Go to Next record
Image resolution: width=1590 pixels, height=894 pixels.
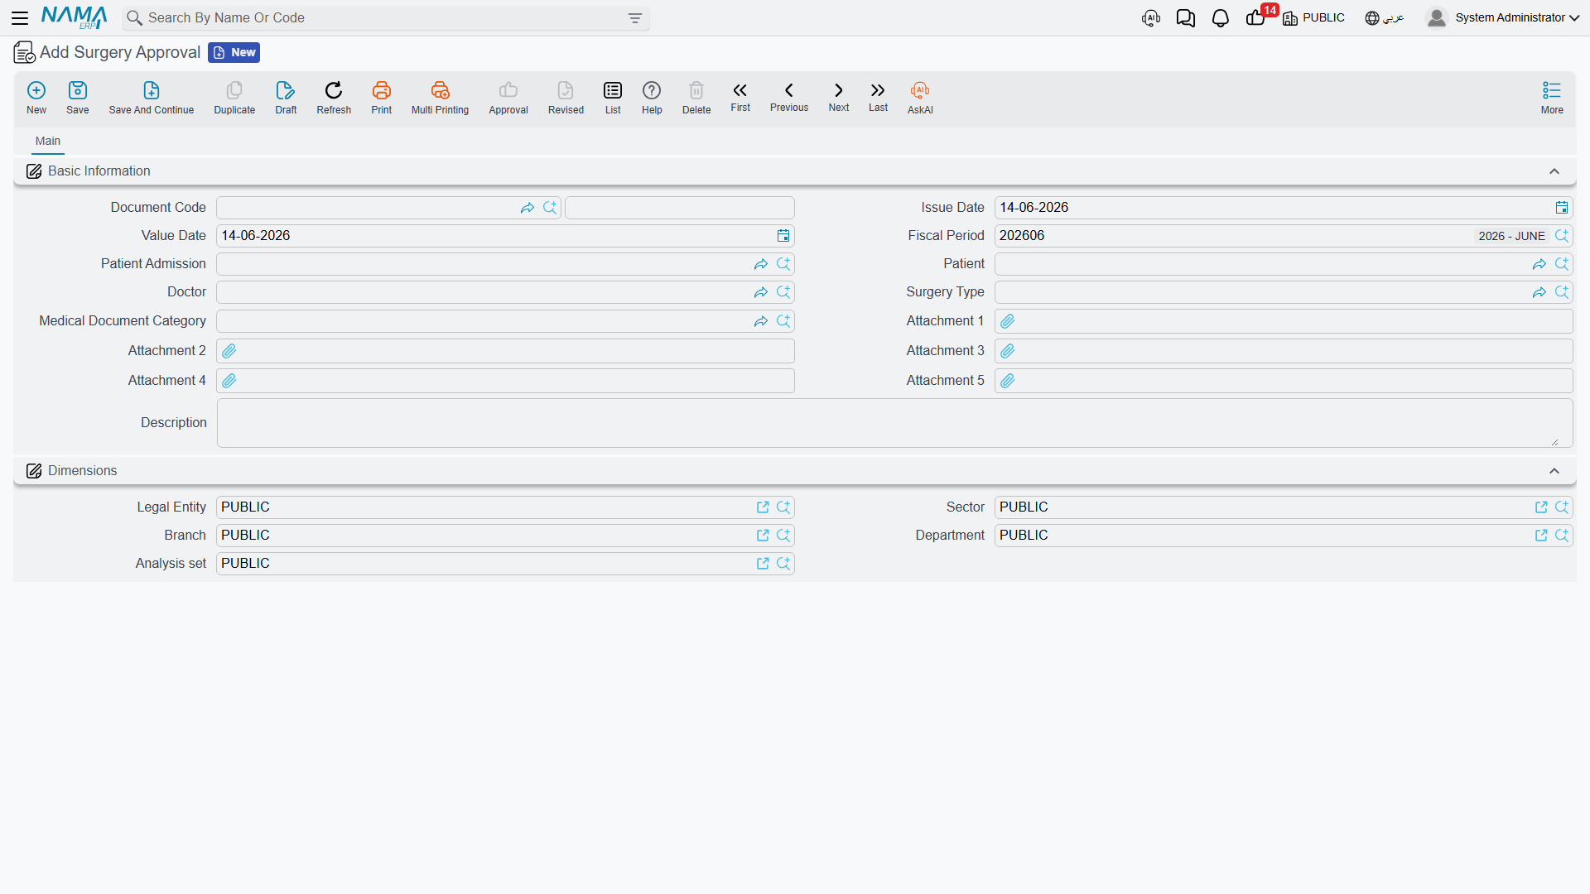tap(839, 97)
